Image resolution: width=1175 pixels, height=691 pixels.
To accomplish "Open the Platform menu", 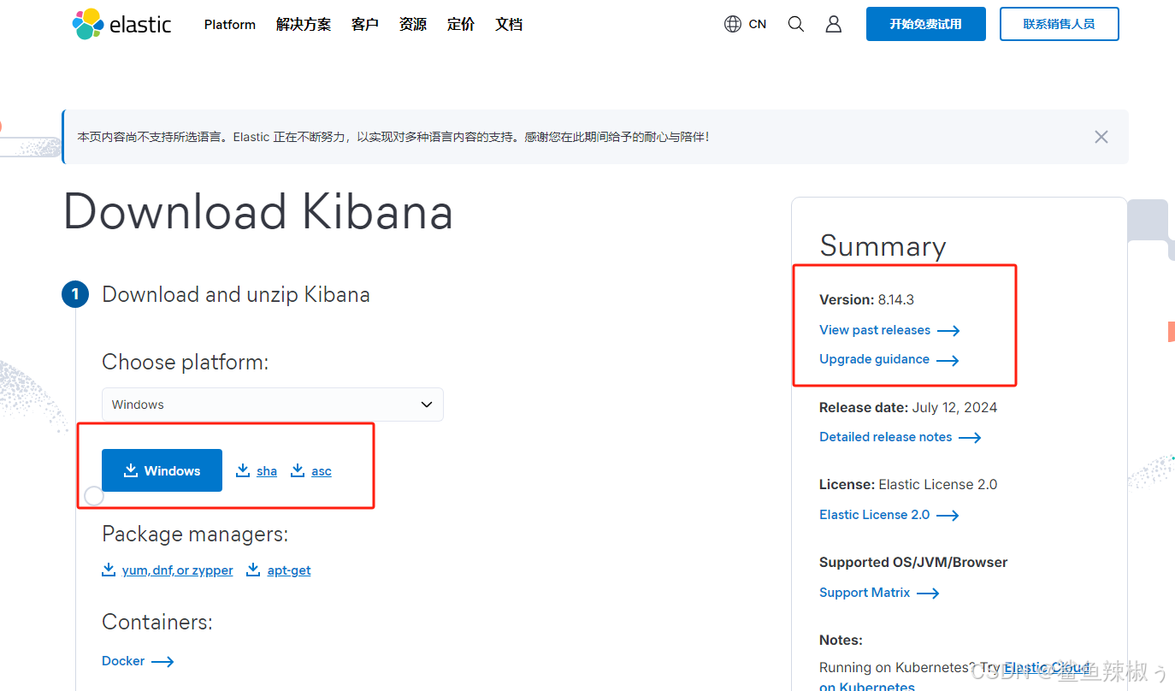I will [230, 24].
